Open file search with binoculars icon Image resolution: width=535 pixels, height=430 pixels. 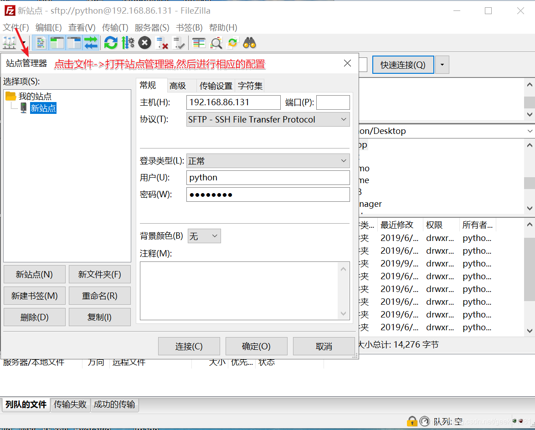point(249,42)
